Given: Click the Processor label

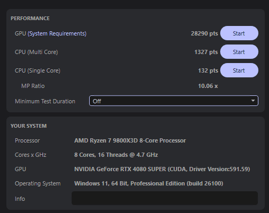Looking at the screenshot, I should (27, 140).
